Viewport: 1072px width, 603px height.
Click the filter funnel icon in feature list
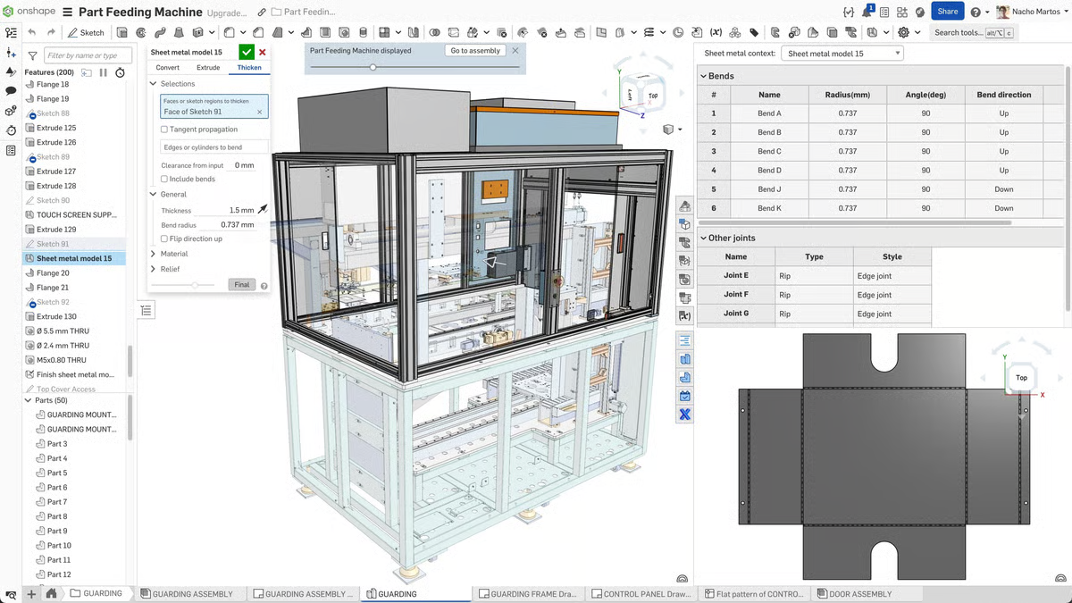32,55
